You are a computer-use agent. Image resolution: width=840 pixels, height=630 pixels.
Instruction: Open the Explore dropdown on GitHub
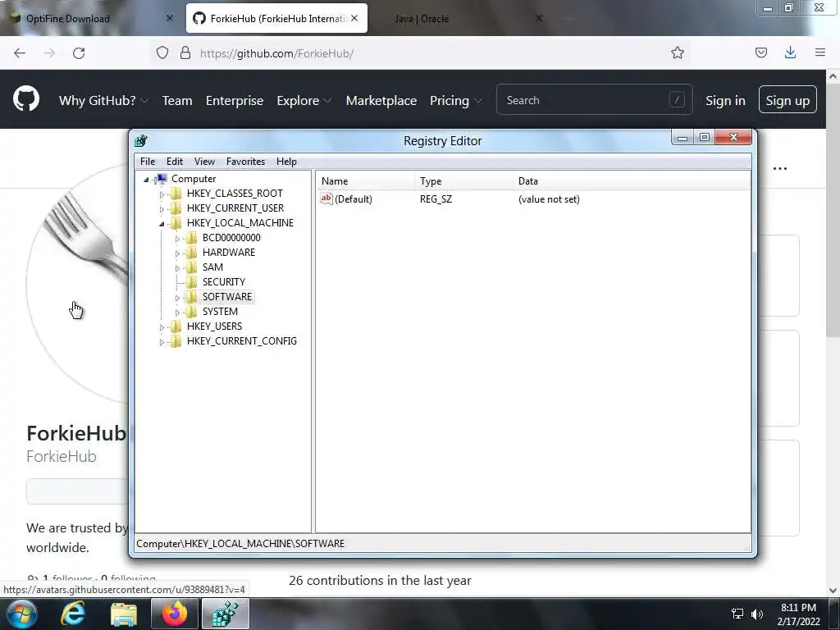pos(304,100)
